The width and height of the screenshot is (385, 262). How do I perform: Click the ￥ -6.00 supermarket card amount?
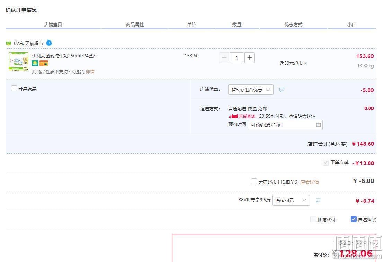(364, 181)
